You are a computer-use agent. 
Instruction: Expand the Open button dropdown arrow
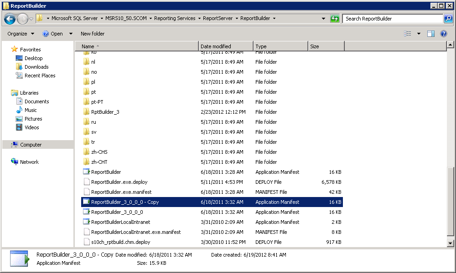[71, 34]
